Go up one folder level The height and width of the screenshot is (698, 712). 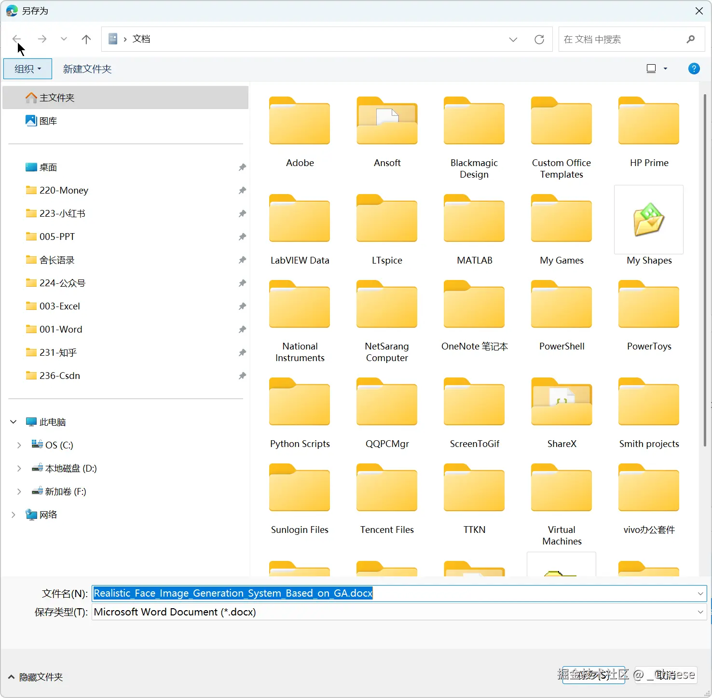(86, 39)
